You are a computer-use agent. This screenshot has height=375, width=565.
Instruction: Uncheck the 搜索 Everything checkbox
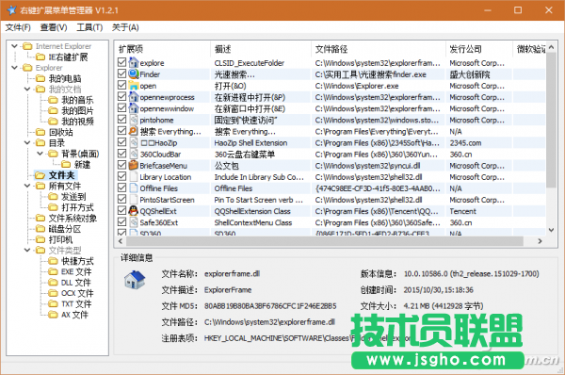point(121,131)
